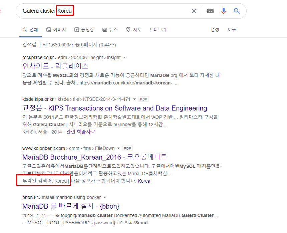
Task: Click the 동영상 tab play icon
Action: click(x=77, y=30)
